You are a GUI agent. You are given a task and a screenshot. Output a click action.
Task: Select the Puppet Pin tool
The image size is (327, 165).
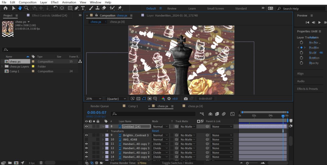click(x=119, y=8)
